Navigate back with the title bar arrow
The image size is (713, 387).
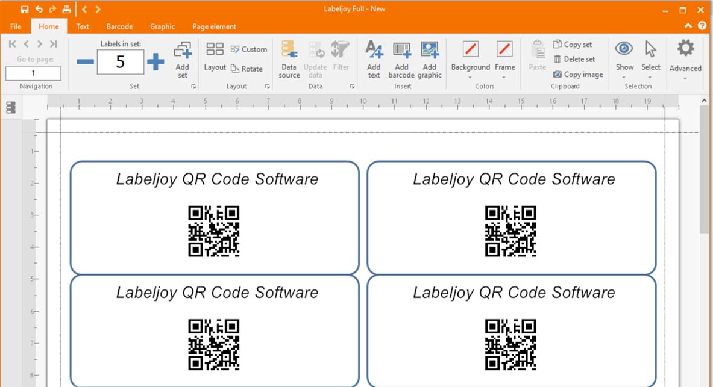84,9
